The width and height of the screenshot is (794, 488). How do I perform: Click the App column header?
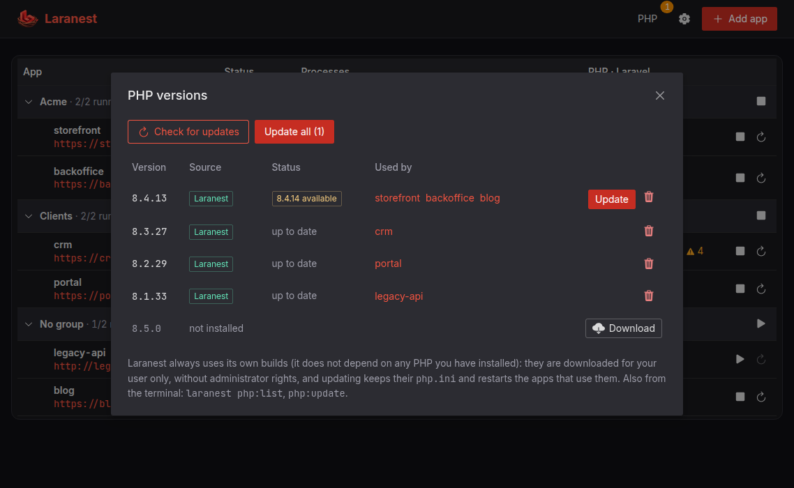click(32, 72)
